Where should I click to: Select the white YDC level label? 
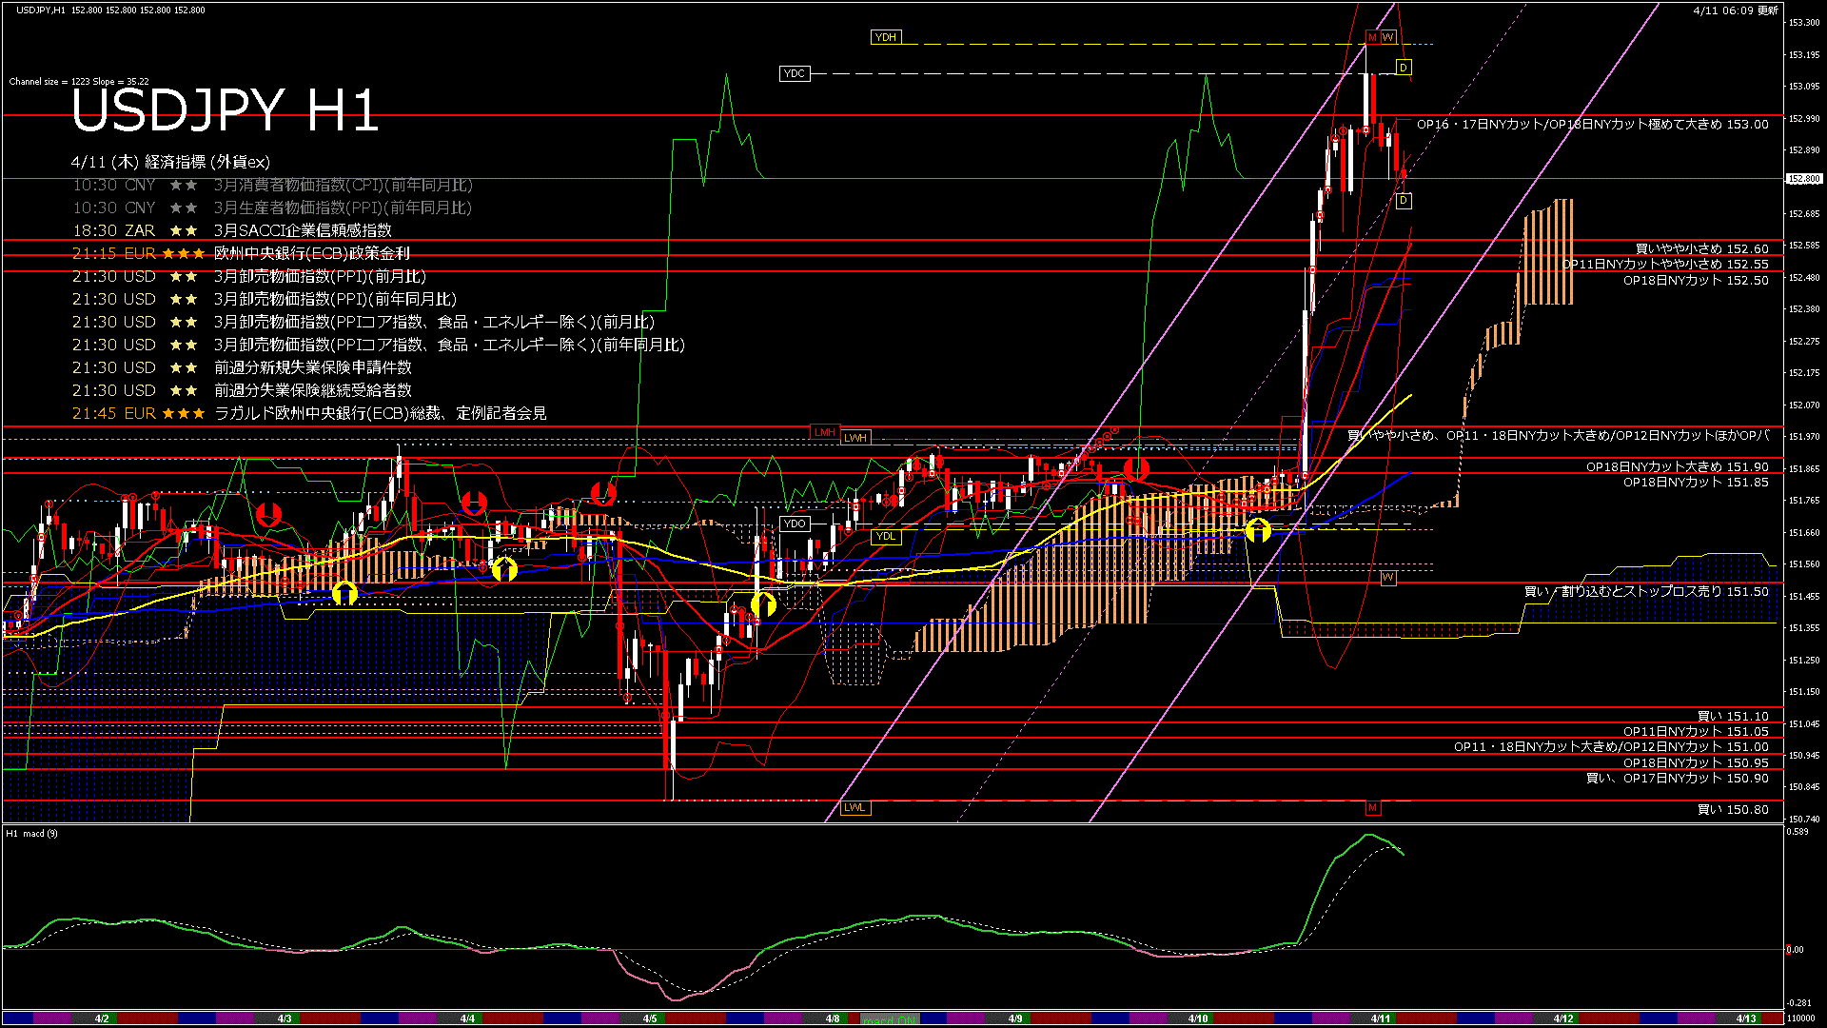pos(794,73)
